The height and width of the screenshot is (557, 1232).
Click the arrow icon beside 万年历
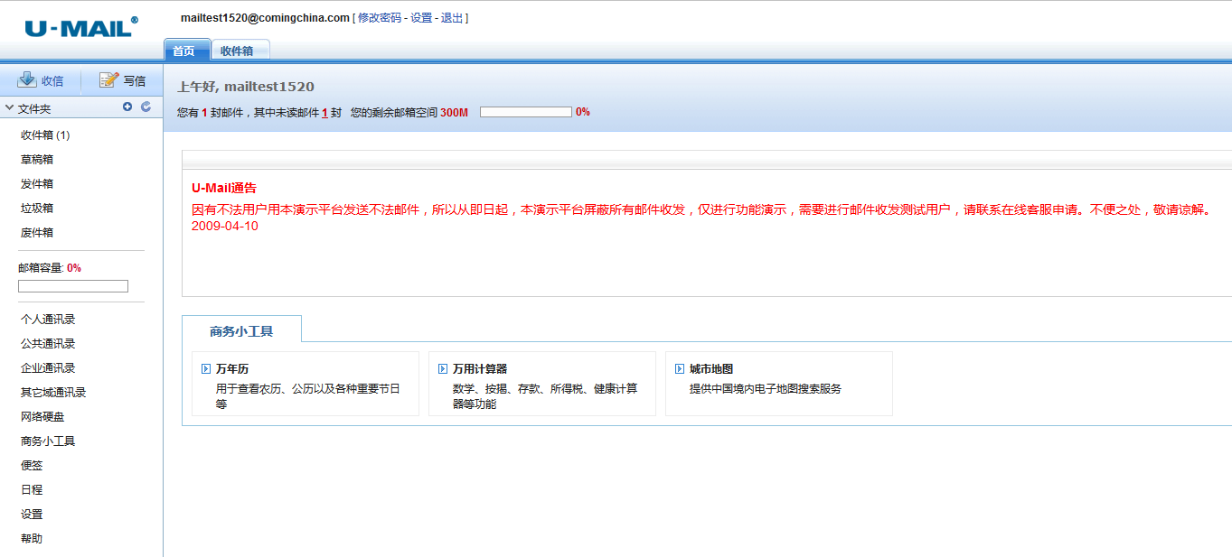206,369
